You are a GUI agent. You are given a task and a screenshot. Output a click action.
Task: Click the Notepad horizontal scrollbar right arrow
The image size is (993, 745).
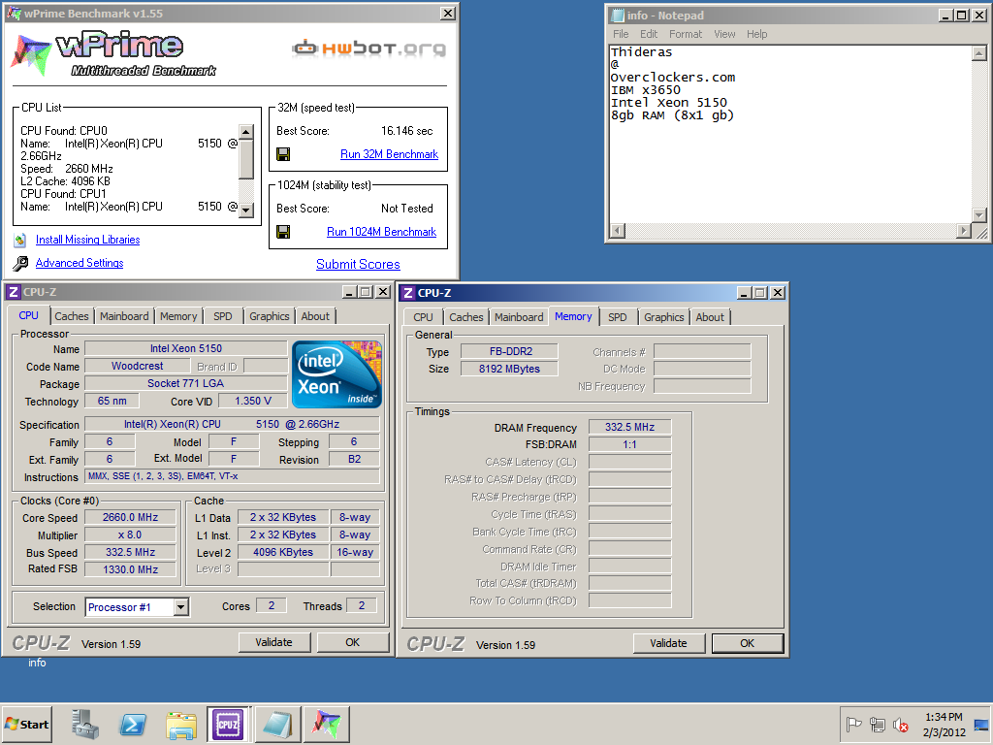click(x=964, y=231)
